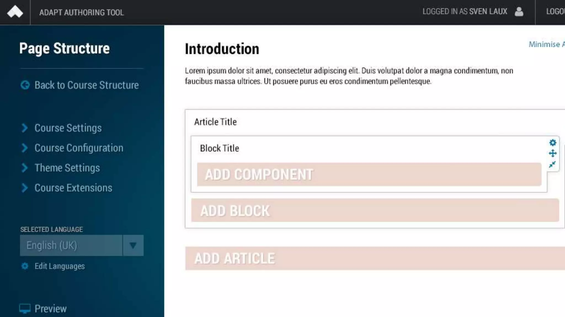Click the block move arrows icon

553,153
